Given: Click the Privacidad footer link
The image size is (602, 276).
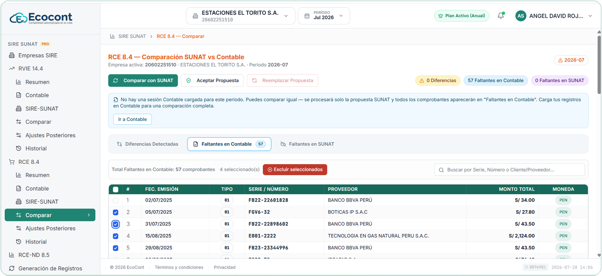Looking at the screenshot, I should pos(224,267).
